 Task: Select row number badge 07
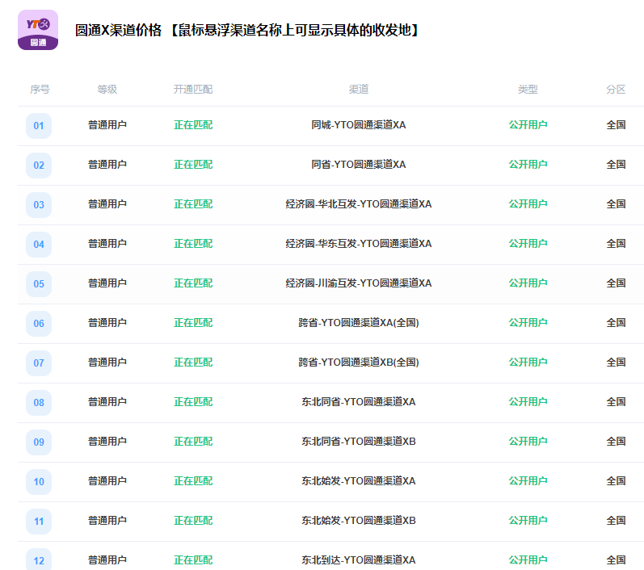39,363
